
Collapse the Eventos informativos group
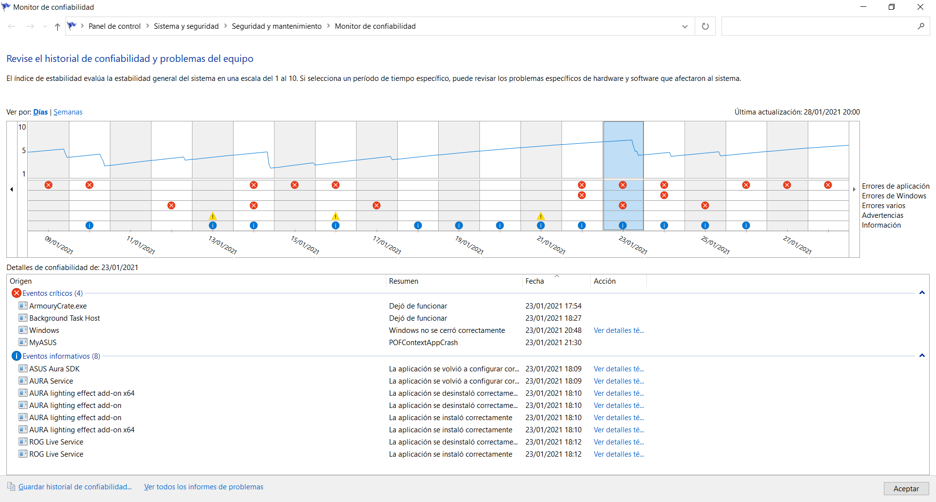(x=922, y=356)
